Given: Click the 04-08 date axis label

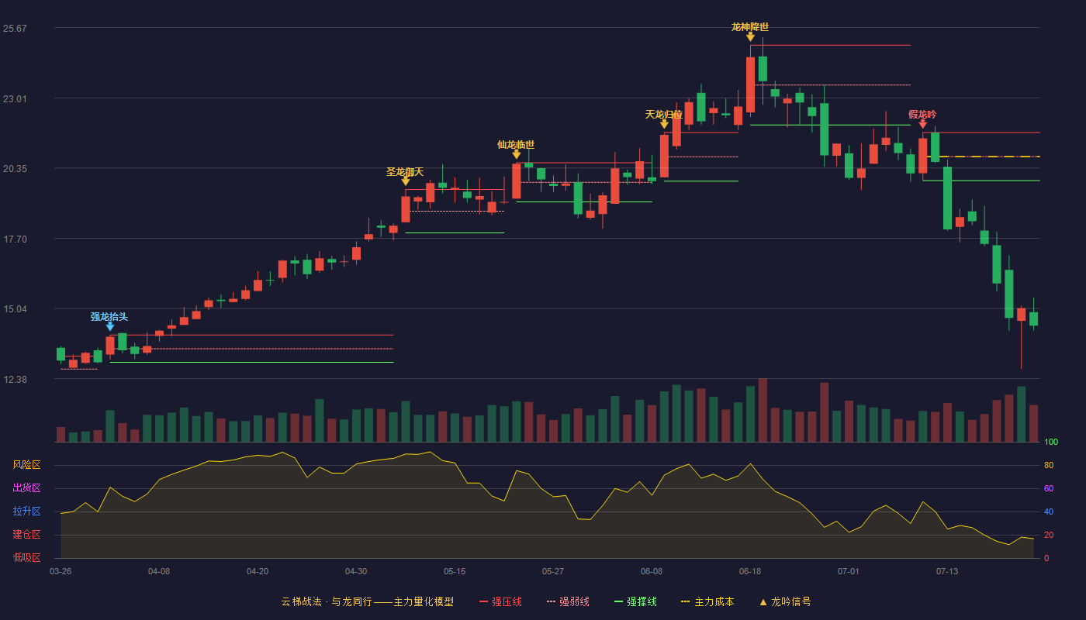Looking at the screenshot, I should coord(159,571).
